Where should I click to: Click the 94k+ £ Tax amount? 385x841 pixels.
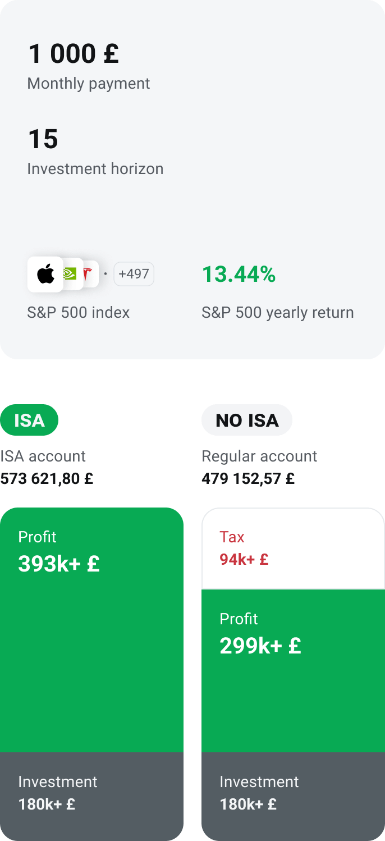coord(244,559)
